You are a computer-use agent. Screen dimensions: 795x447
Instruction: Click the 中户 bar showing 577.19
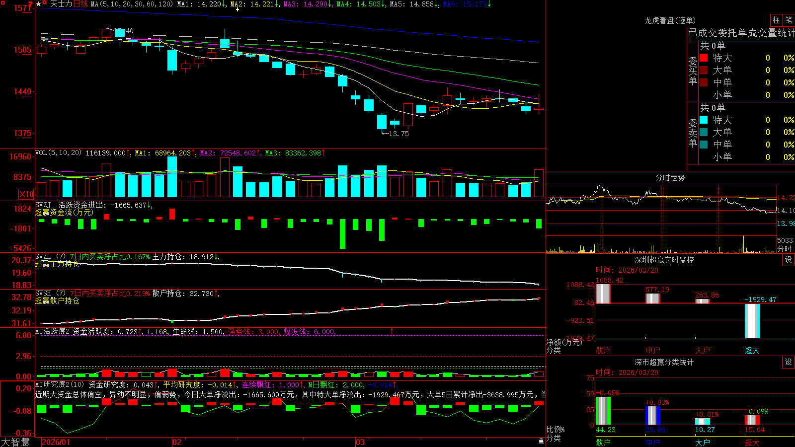(652, 298)
